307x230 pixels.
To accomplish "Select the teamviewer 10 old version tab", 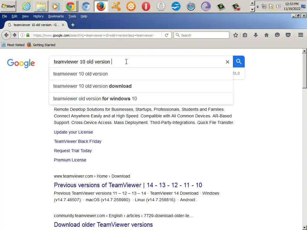I will coord(35,25).
